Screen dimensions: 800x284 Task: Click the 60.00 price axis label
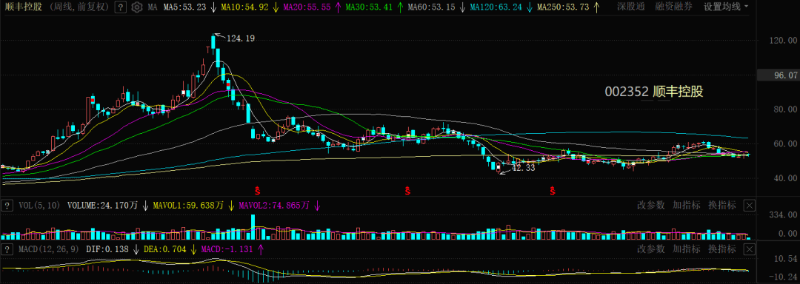(x=785, y=144)
